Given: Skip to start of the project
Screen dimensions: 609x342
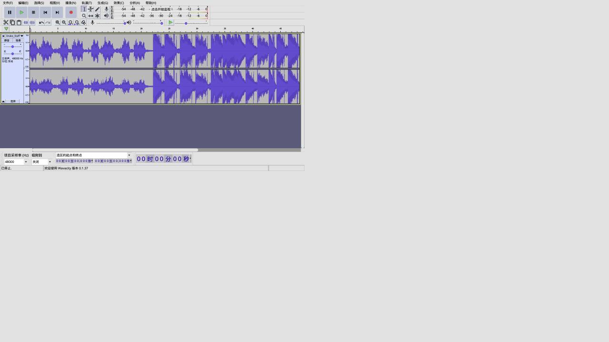Looking at the screenshot, I should [45, 12].
